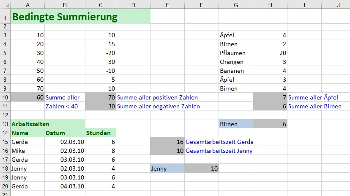Select the cell with value -30
This screenshot has height=196, width=350.
pos(101,106)
